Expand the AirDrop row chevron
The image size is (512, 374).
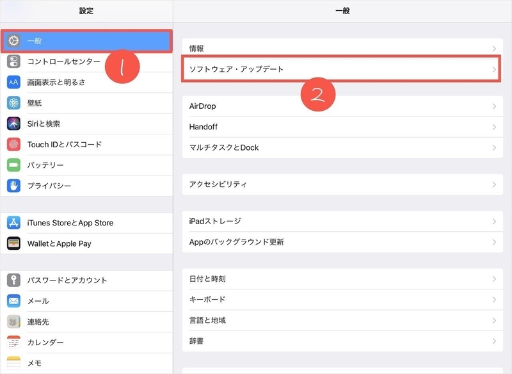click(494, 106)
